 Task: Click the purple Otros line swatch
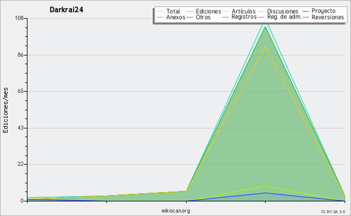(x=190, y=17)
